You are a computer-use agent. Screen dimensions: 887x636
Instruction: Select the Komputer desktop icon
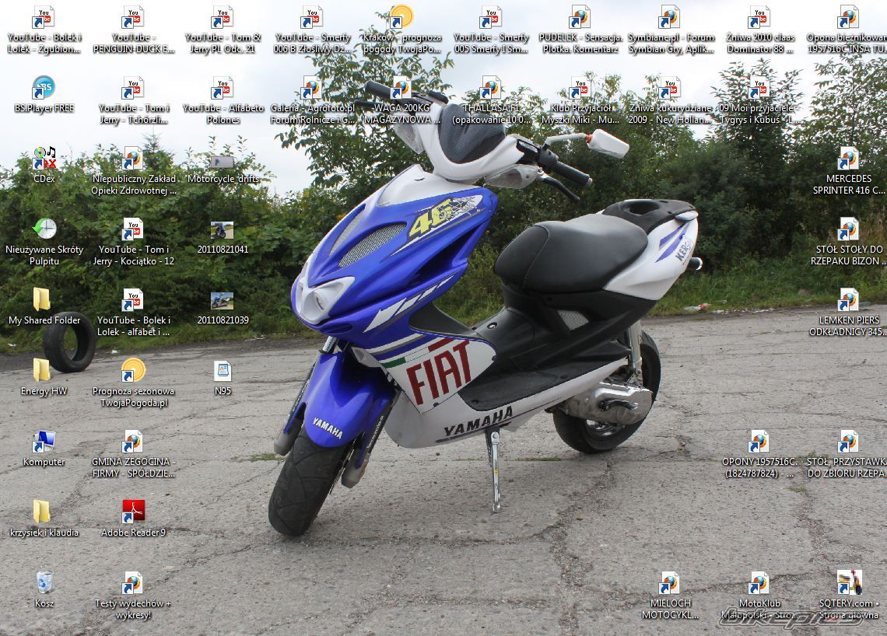[44, 442]
